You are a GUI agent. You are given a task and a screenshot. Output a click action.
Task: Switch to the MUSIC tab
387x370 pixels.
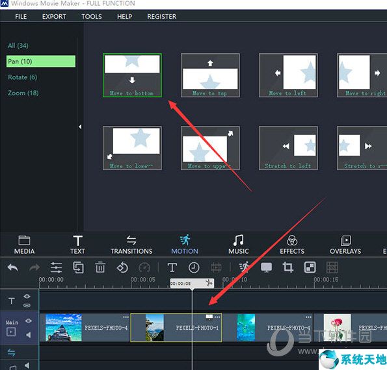point(239,245)
